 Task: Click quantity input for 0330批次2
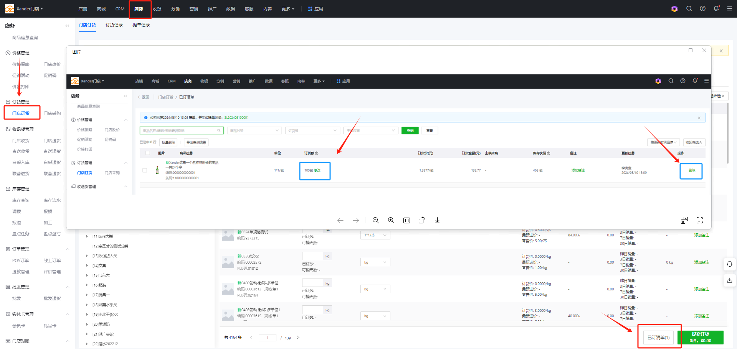tap(313, 256)
